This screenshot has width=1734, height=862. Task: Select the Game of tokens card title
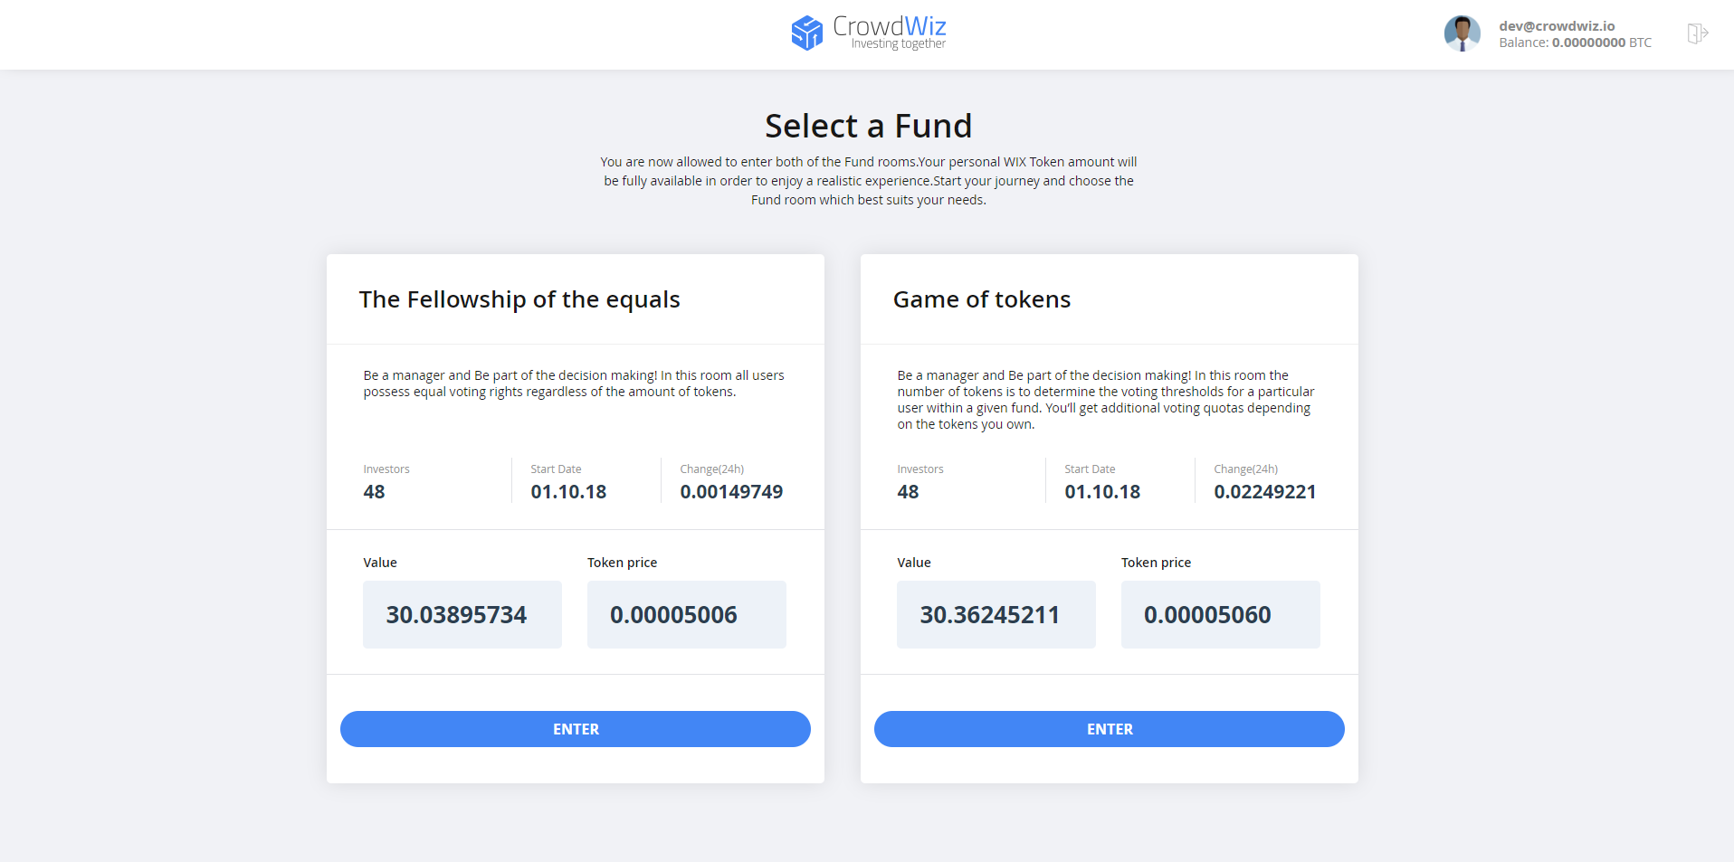click(982, 299)
